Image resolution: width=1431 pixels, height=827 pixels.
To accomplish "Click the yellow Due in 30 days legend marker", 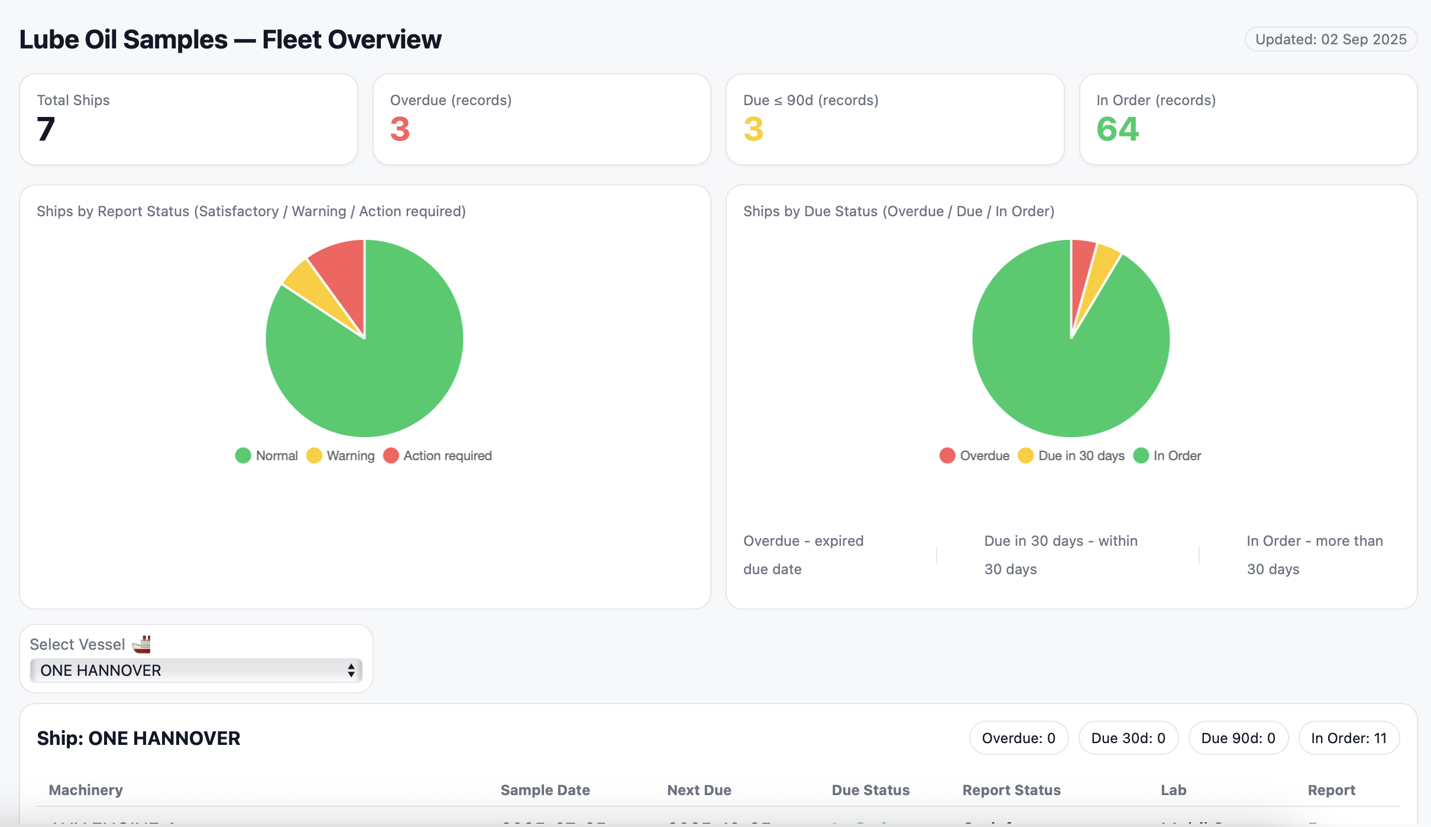I will 1027,455.
